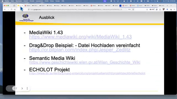177x99 pixels.
Task: Click the zoom level percentage badge
Action: point(129,10)
